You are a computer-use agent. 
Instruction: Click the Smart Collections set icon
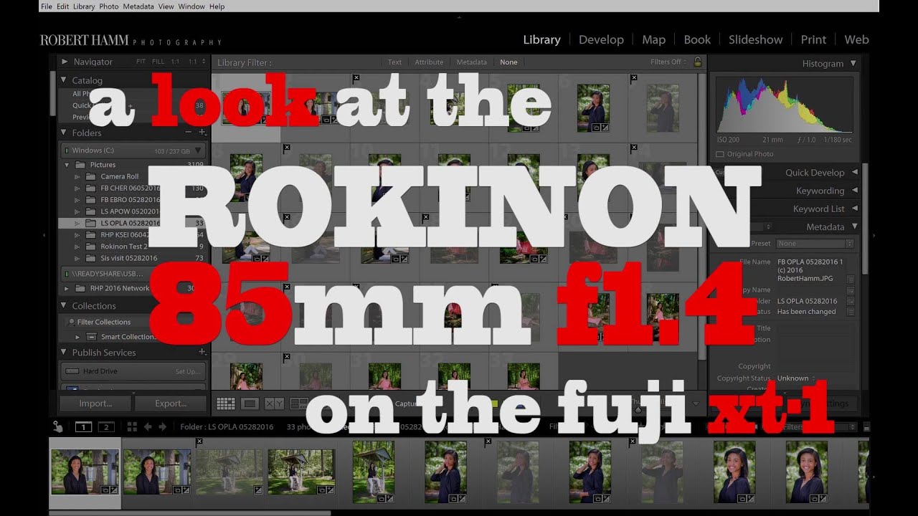click(x=91, y=337)
